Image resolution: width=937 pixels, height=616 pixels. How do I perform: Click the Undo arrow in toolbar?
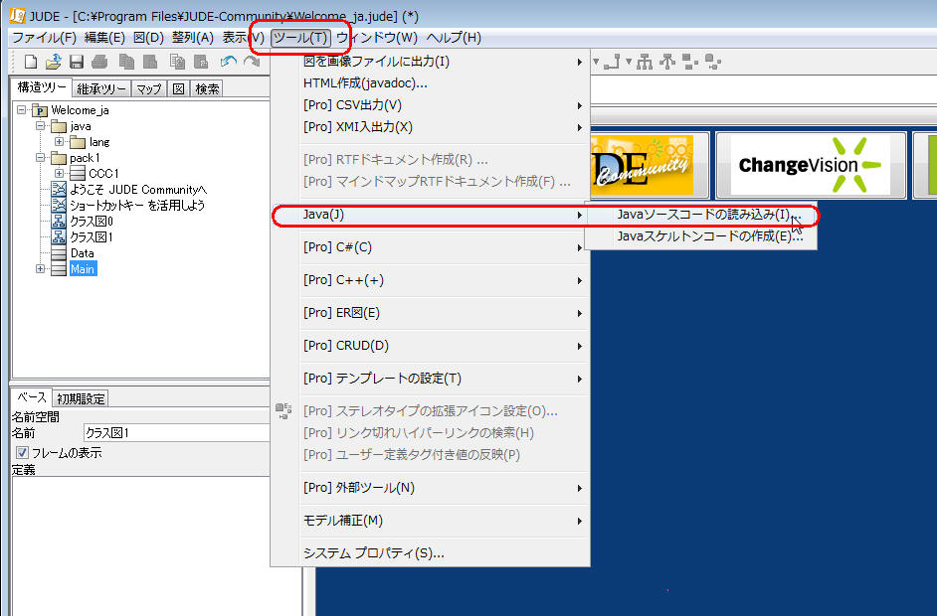tap(228, 62)
